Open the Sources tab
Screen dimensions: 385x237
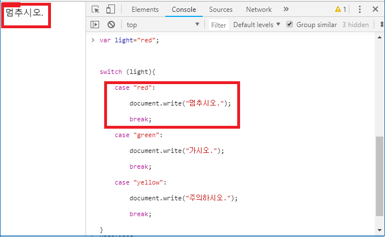coord(221,10)
